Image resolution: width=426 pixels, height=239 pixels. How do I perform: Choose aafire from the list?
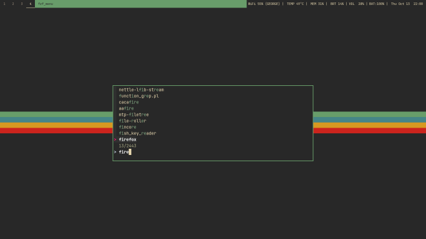(127, 108)
